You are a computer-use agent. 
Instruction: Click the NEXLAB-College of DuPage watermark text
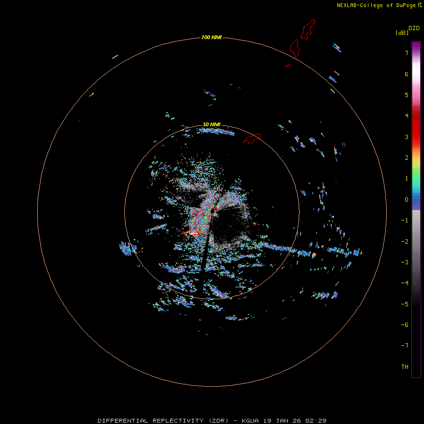coord(376,5)
